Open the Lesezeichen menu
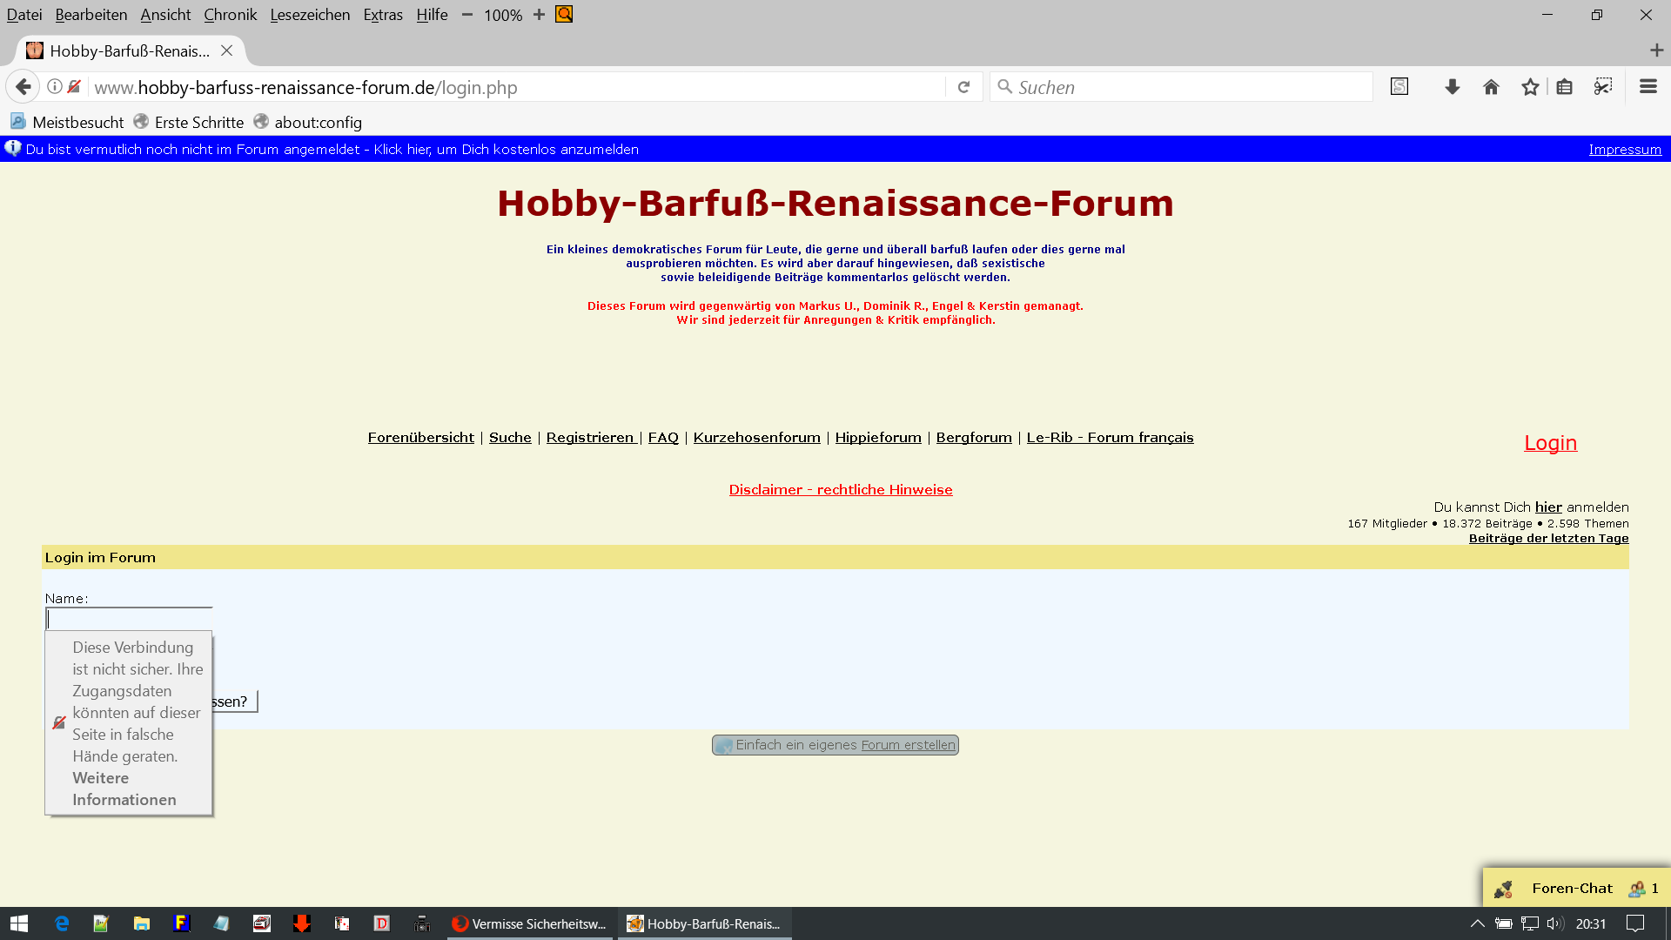Screen dimensions: 1671x940 pos(310,15)
